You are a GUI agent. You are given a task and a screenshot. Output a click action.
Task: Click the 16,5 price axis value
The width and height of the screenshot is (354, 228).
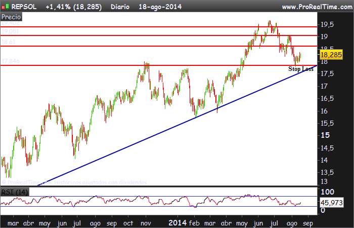[327, 99]
